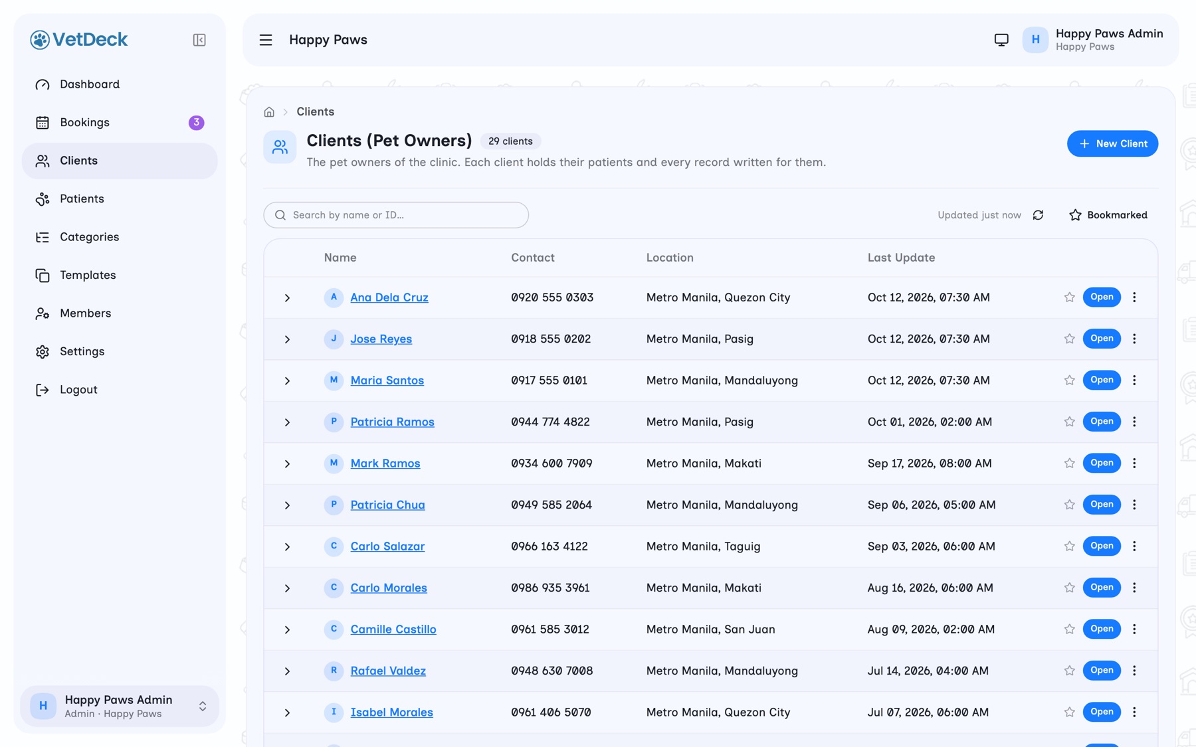Click the monitor display icon in header

pyautogui.click(x=1001, y=40)
